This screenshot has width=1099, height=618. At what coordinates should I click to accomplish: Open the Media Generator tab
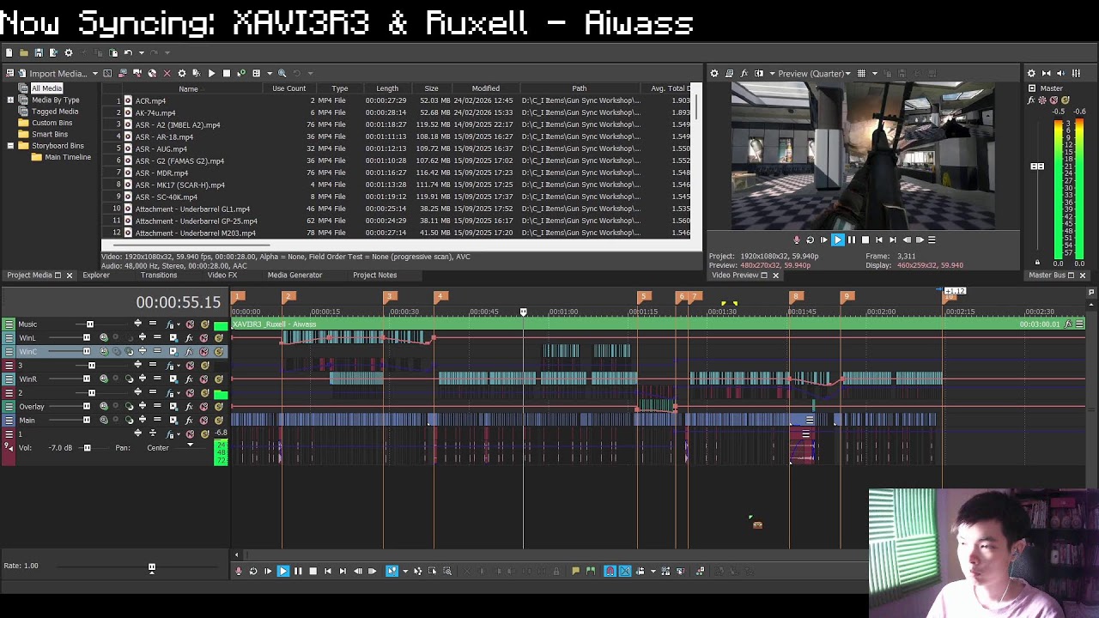(x=294, y=275)
